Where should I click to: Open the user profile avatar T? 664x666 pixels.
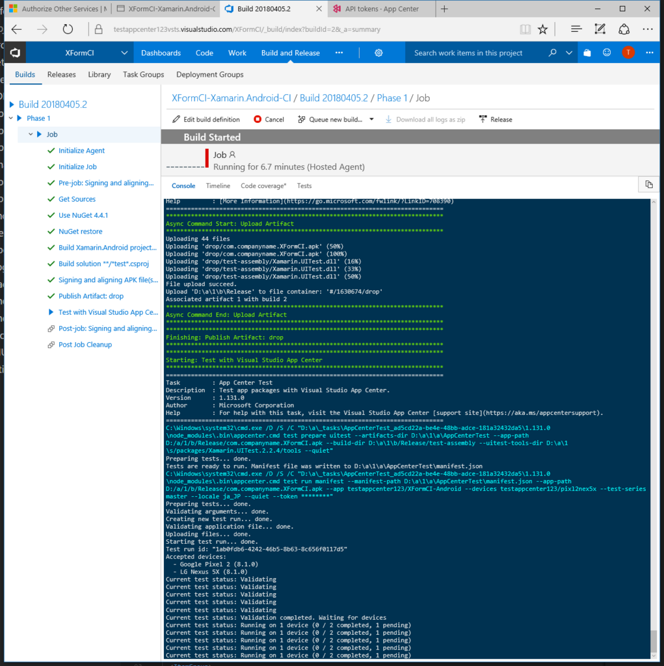628,53
